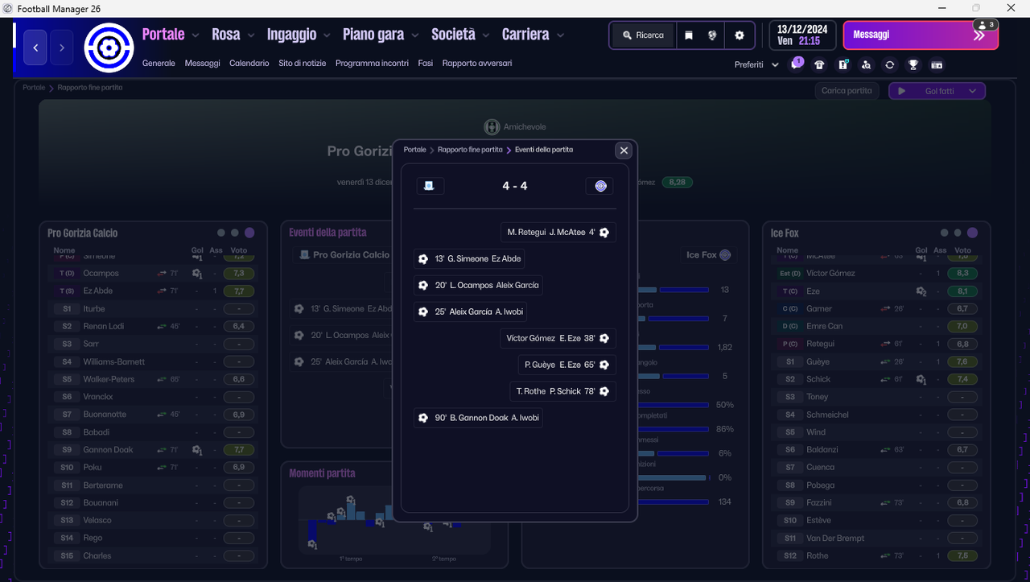This screenshot has height=582, width=1030.
Task: Click the date and time 13/12/2024 button
Action: tap(804, 35)
